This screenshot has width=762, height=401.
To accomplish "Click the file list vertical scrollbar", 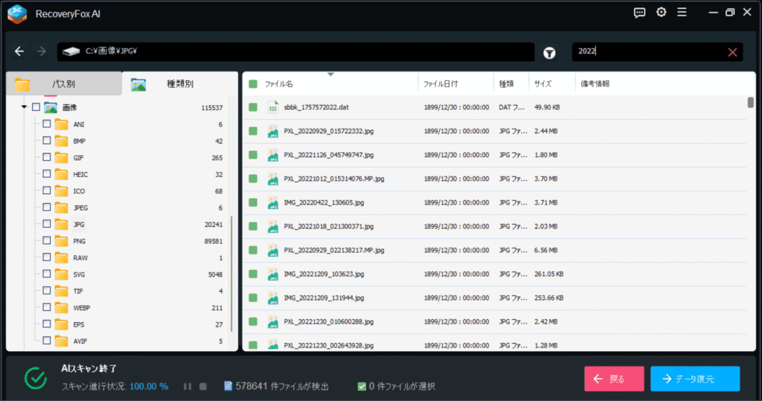I will (750, 103).
